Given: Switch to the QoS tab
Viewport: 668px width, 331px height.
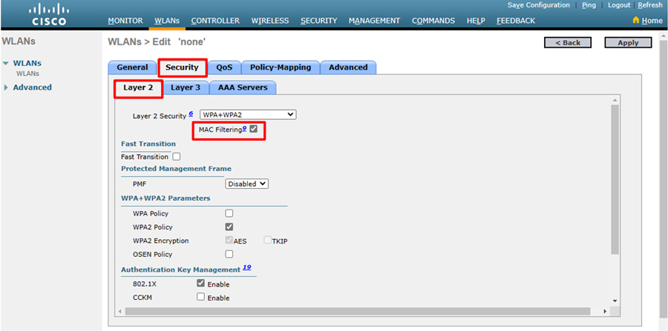Looking at the screenshot, I should 224,67.
